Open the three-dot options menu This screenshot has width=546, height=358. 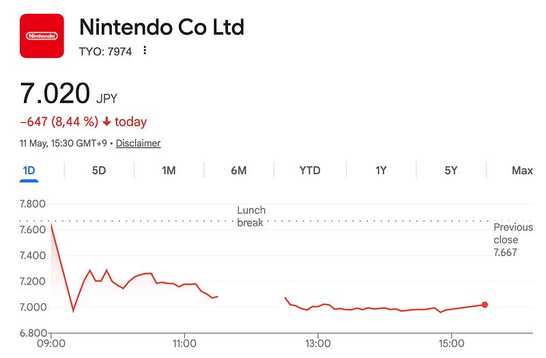(145, 51)
